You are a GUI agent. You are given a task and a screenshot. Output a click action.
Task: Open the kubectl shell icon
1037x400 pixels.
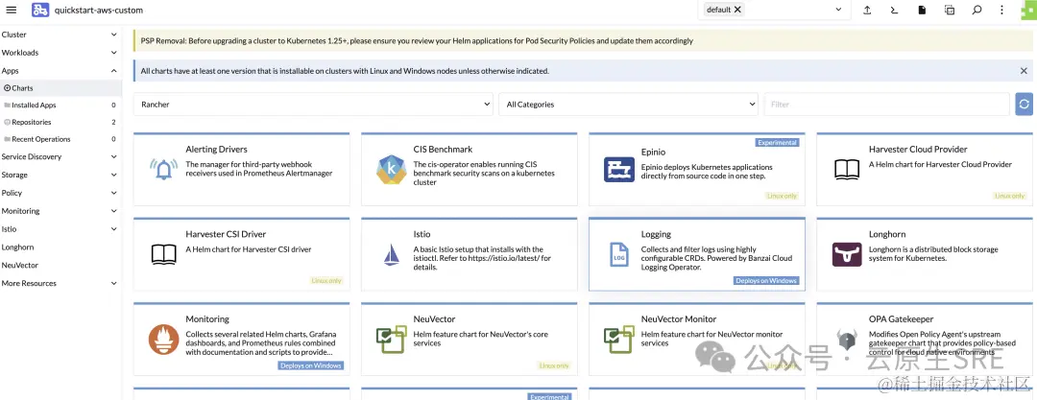click(894, 10)
